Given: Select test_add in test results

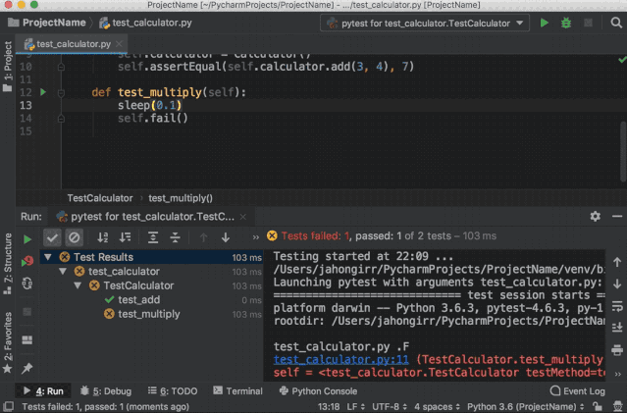Looking at the screenshot, I should click(139, 300).
